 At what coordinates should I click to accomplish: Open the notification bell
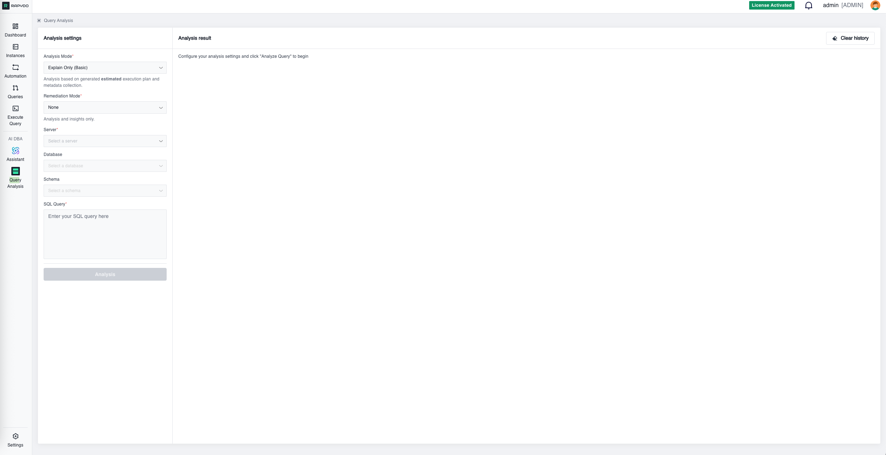point(809,5)
